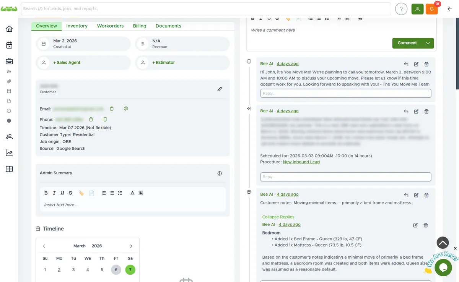Collapse Replies in the Bee AI thread
The height and width of the screenshot is (282, 459).
pyautogui.click(x=278, y=217)
